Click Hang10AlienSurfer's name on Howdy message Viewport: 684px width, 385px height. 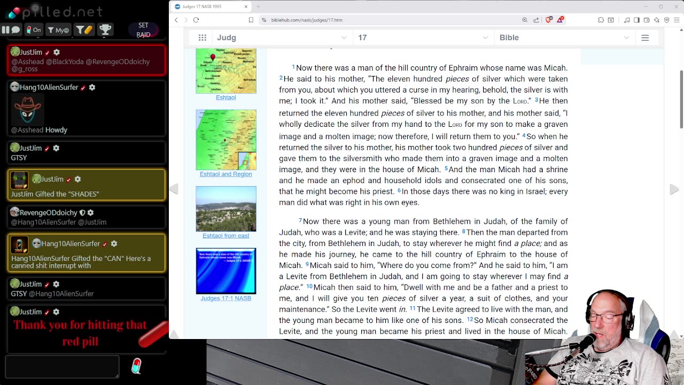pyautogui.click(x=49, y=87)
